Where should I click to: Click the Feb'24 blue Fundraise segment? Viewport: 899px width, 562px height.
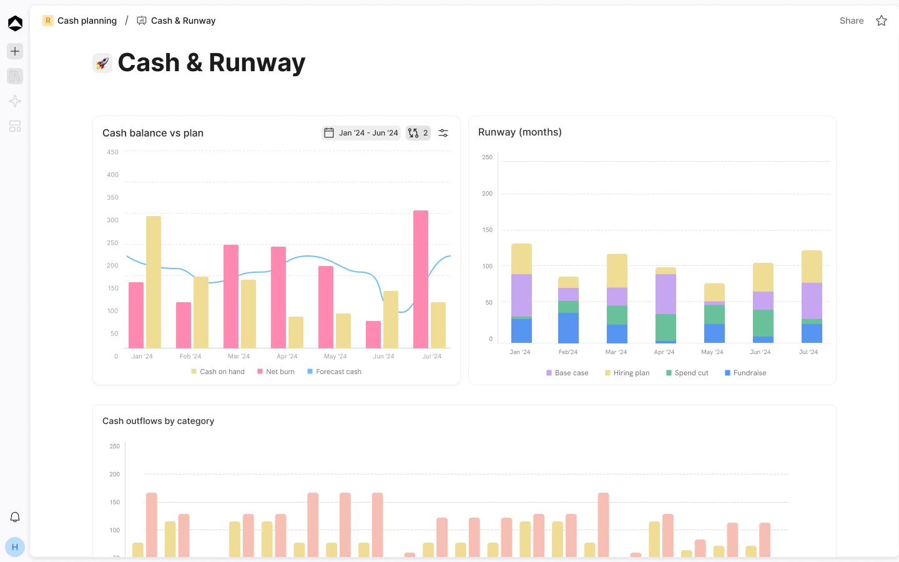568,328
